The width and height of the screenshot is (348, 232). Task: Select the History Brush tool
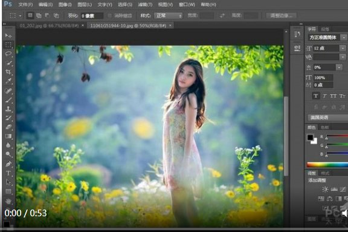[8, 118]
